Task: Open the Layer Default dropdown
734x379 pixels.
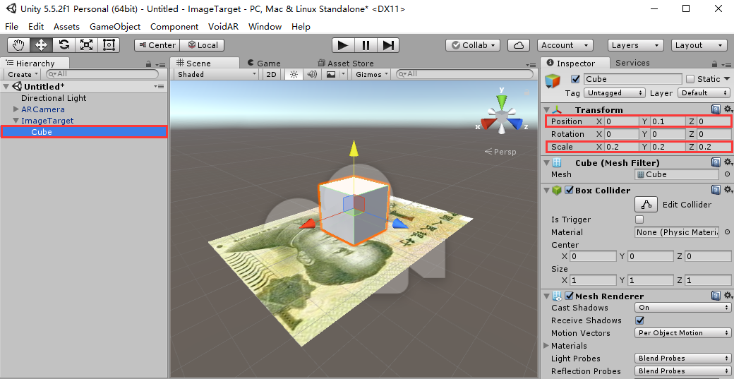Action: tap(704, 92)
